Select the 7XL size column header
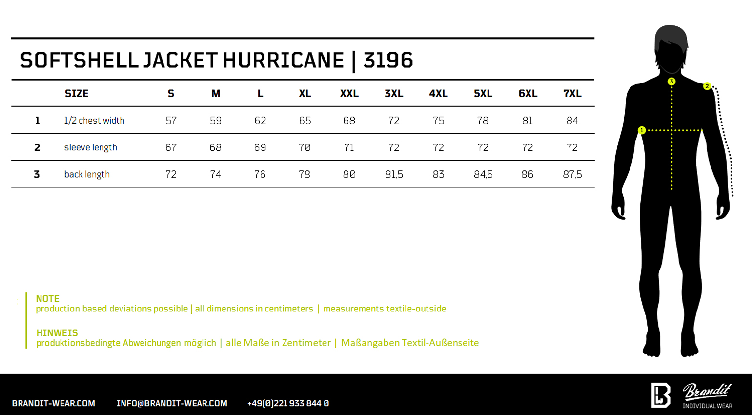The image size is (752, 415). tap(572, 94)
